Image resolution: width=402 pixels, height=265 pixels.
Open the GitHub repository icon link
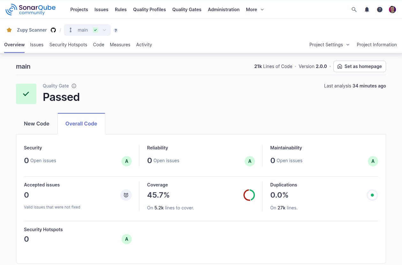tap(53, 30)
